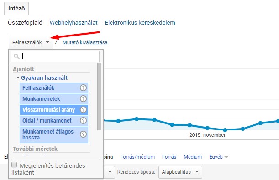Open help icon for Oldal / munkamenet
The image size is (279, 180).
pos(83,121)
